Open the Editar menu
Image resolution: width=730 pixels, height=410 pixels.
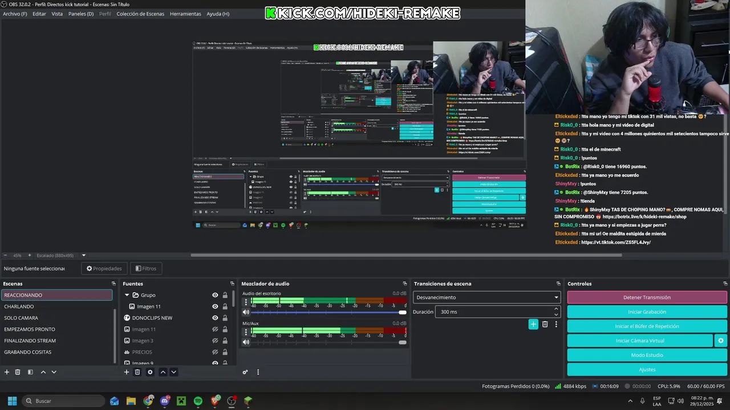click(x=39, y=14)
